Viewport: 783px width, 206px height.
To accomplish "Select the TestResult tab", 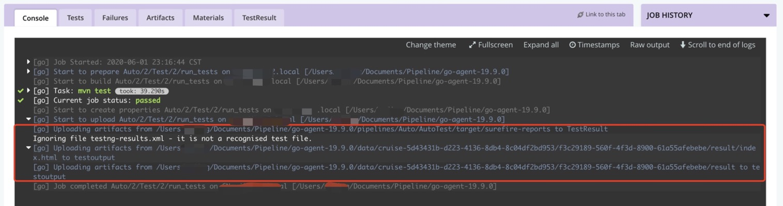I will coord(259,18).
